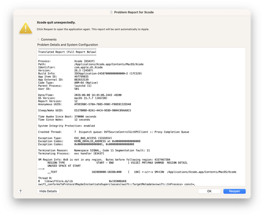Image resolution: width=264 pixels, height=216 pixels.
Task: Click the Path line showing Xcode.app location
Action: [x=91, y=64]
